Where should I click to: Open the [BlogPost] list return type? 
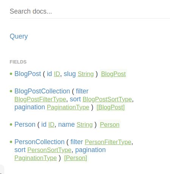tap(111, 107)
